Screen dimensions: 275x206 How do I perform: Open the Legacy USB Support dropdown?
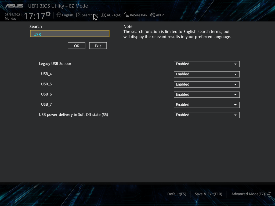[207, 64]
